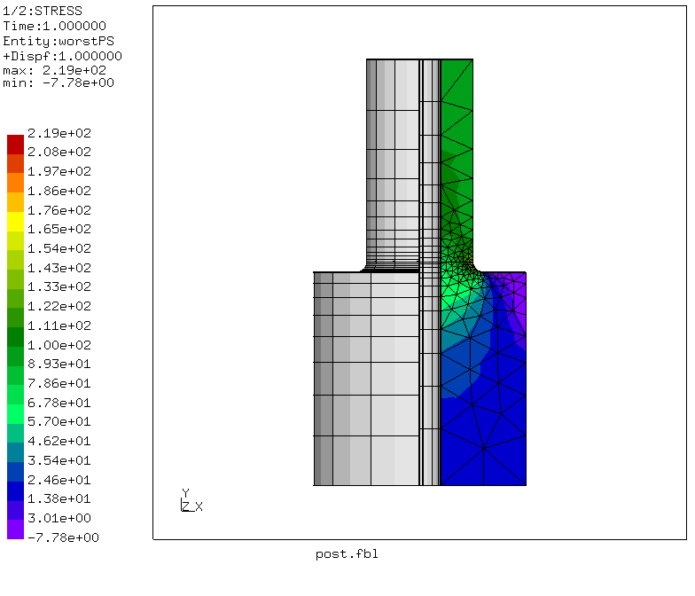Click the legend value 4.62e+01

click(x=59, y=441)
